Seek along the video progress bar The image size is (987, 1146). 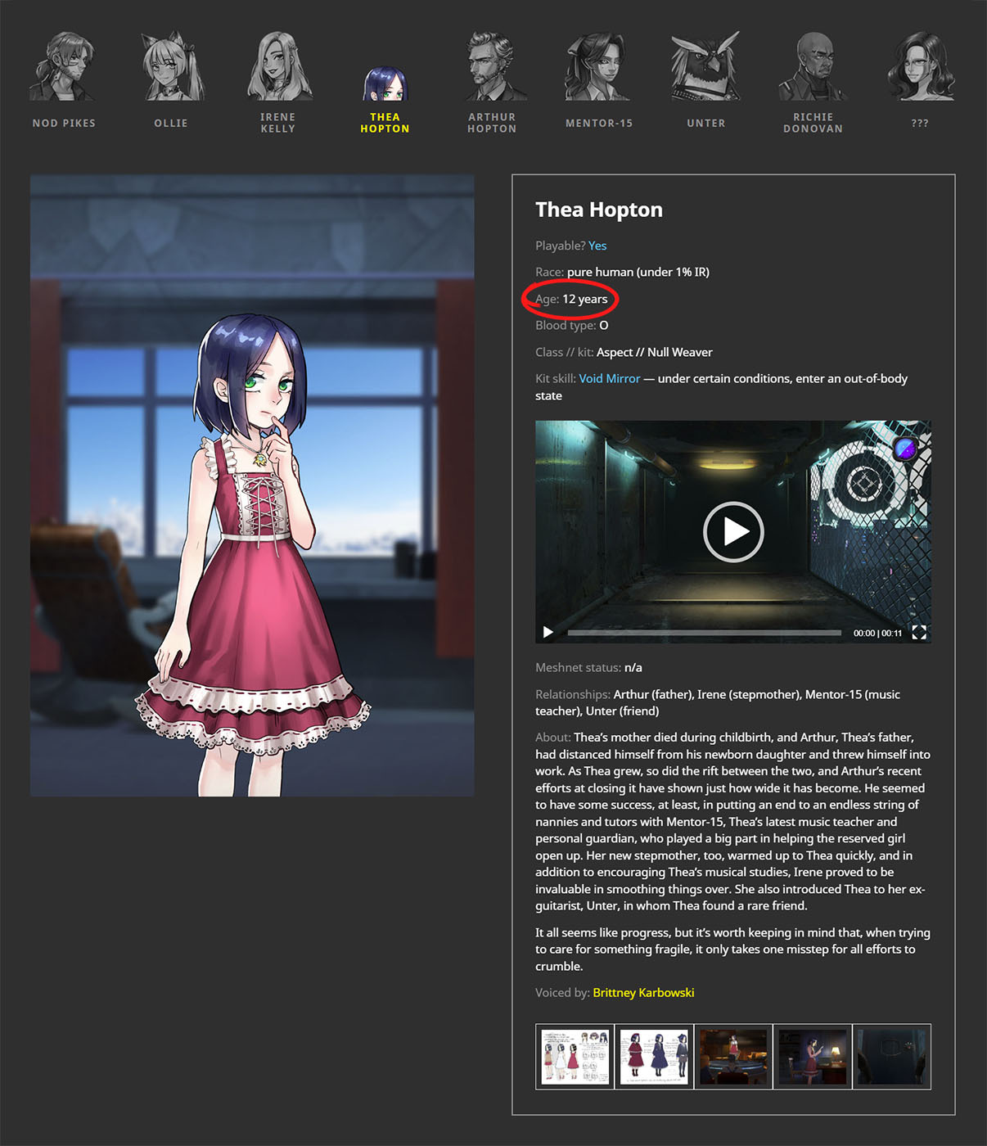(704, 633)
